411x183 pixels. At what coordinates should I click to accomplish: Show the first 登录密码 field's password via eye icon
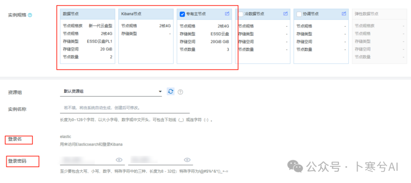click(119, 160)
